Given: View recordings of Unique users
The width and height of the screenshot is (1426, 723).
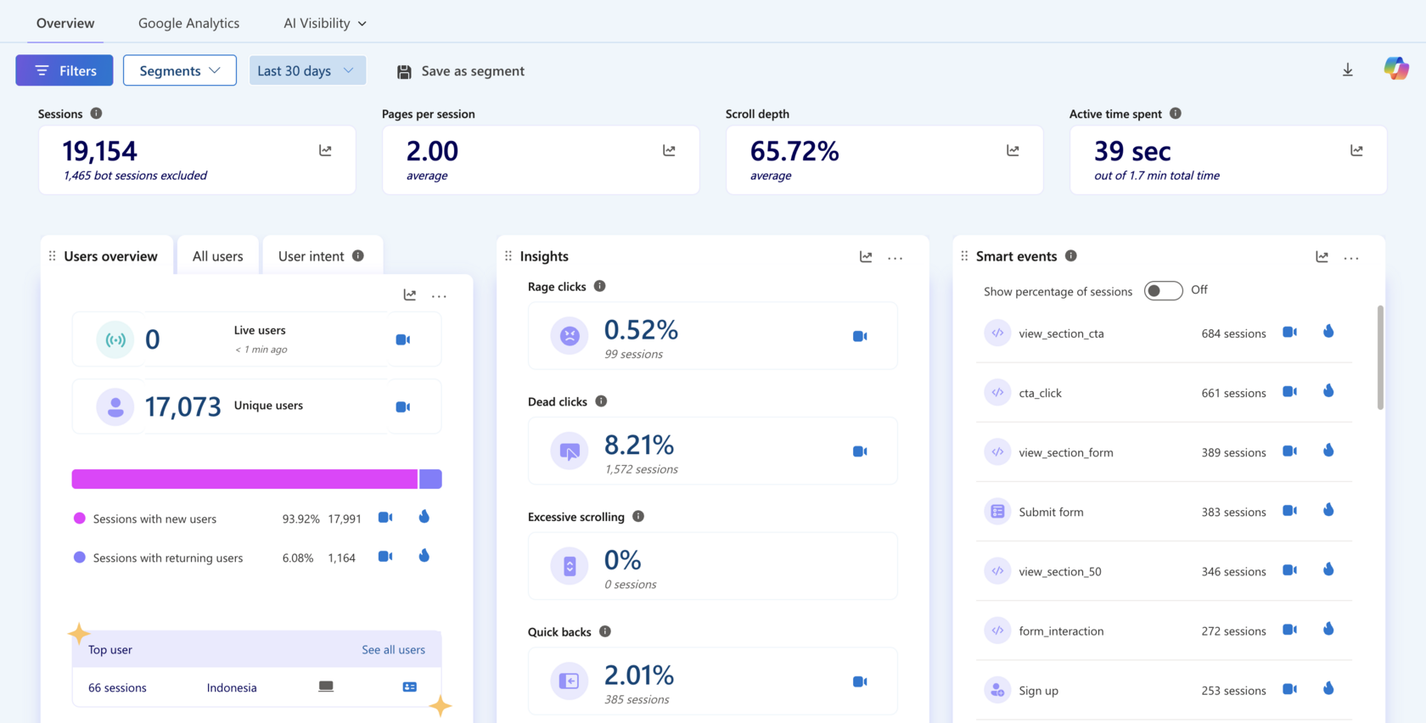Looking at the screenshot, I should tap(403, 407).
